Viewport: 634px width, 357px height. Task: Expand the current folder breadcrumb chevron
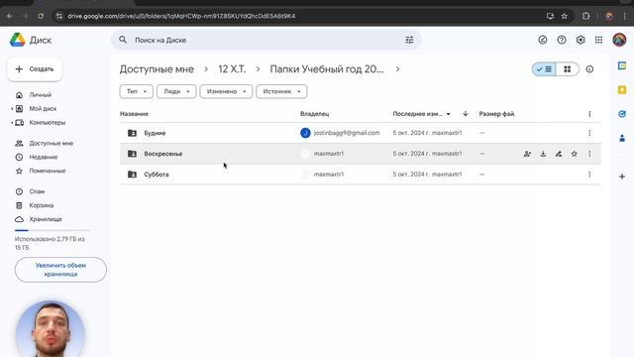(398, 69)
